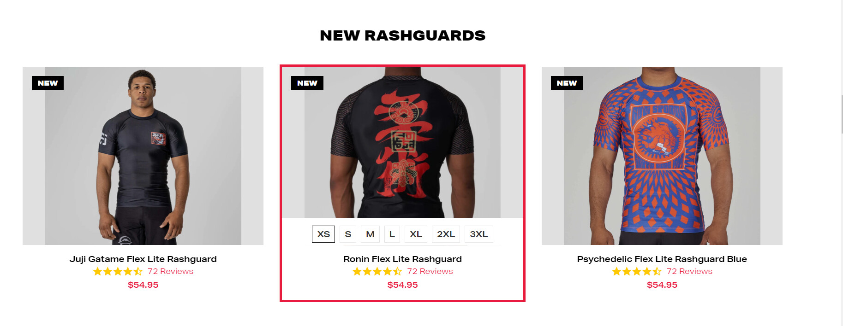
Task: Choose size M option
Action: click(x=370, y=234)
